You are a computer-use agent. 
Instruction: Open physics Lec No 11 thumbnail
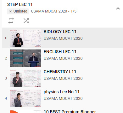[25, 98]
